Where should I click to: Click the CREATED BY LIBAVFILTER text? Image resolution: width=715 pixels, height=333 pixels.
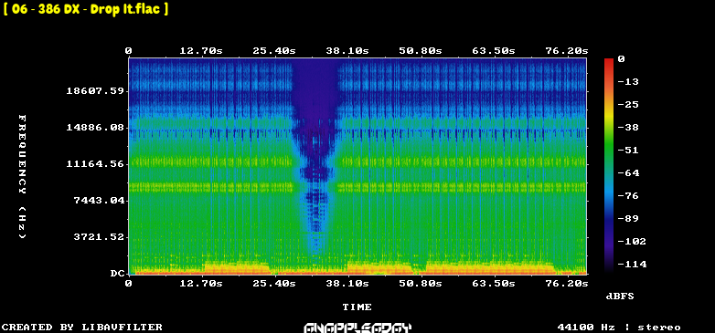pyautogui.click(x=82, y=328)
